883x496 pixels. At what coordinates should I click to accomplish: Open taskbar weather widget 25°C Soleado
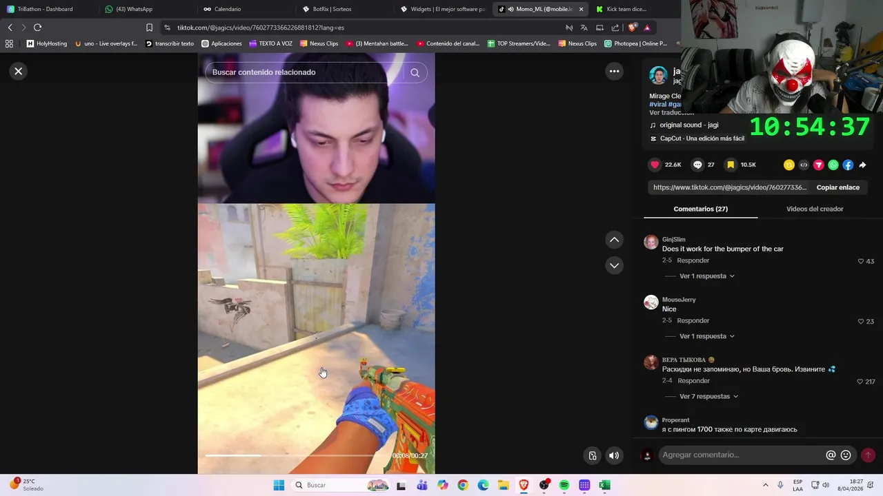pyautogui.click(x=26, y=485)
